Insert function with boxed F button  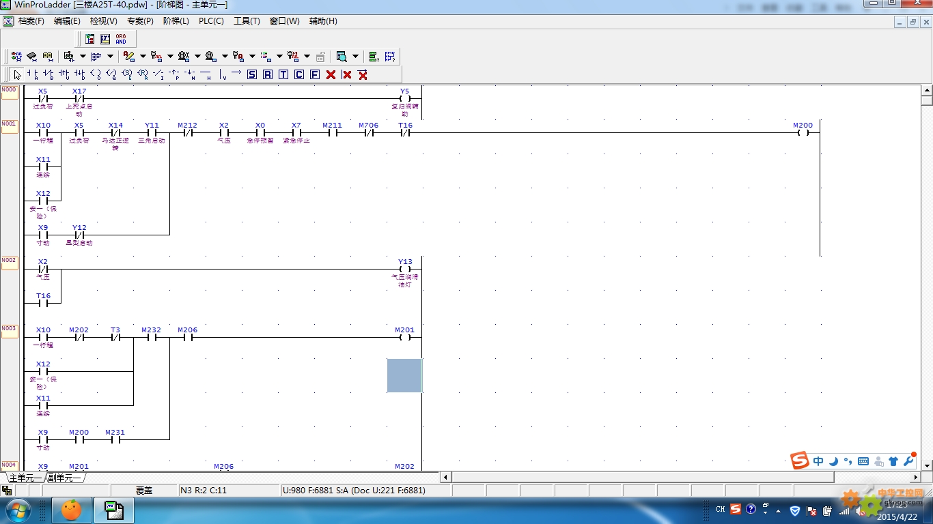[x=314, y=74]
